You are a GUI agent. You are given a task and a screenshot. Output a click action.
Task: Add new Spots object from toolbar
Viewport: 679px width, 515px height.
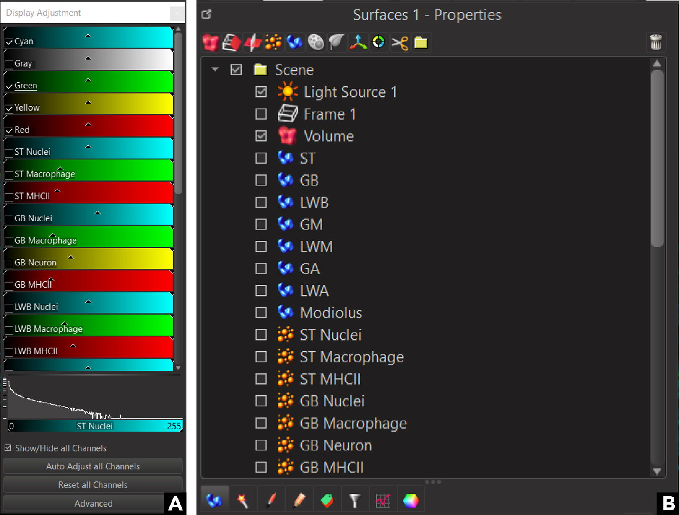click(273, 43)
